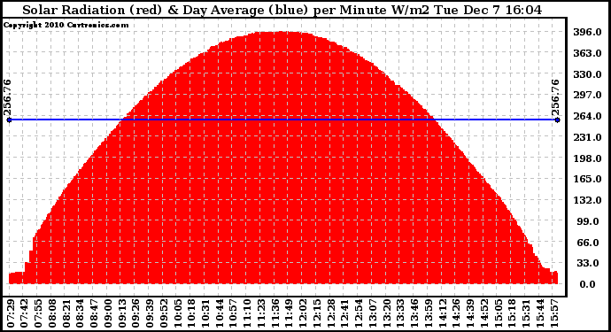Click the 363.0 y-axis label
The height and width of the screenshot is (332, 611).
587,53
